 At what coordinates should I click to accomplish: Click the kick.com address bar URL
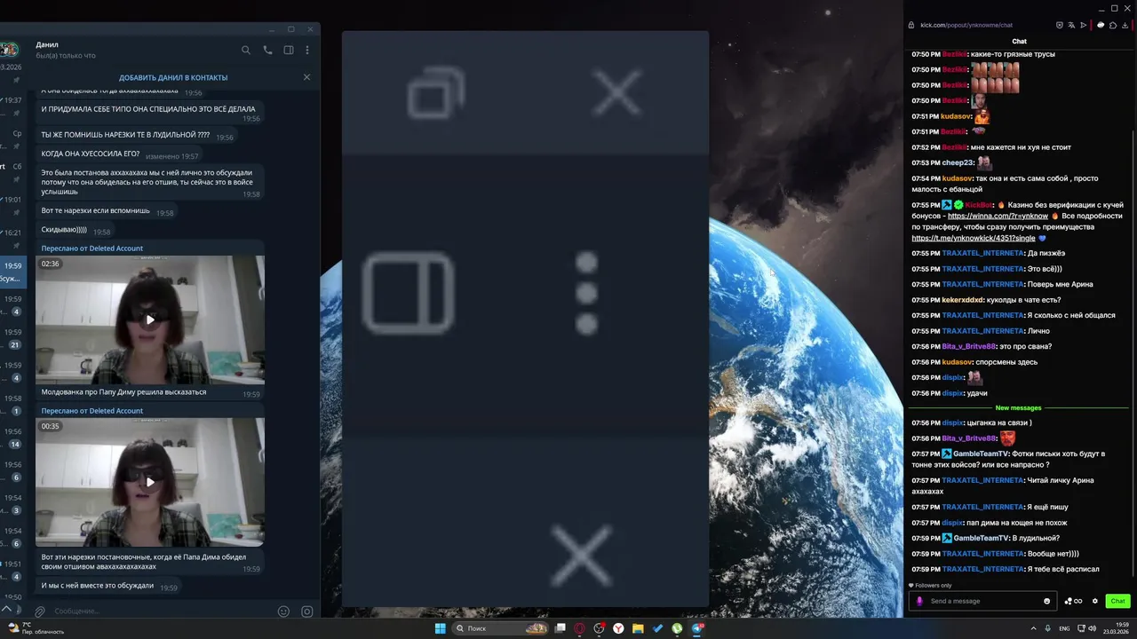tap(966, 25)
